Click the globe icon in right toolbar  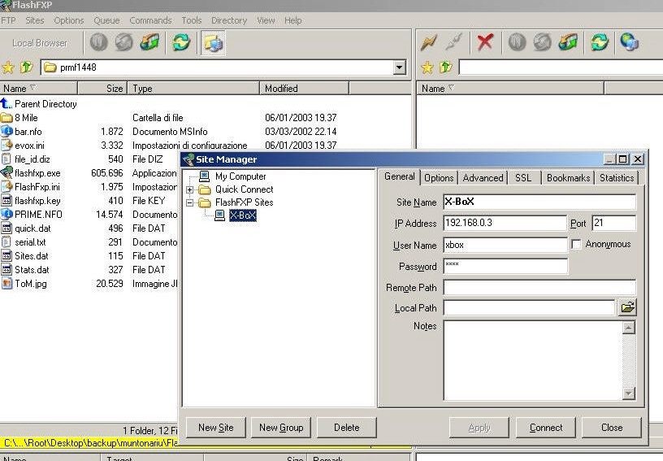tap(629, 42)
